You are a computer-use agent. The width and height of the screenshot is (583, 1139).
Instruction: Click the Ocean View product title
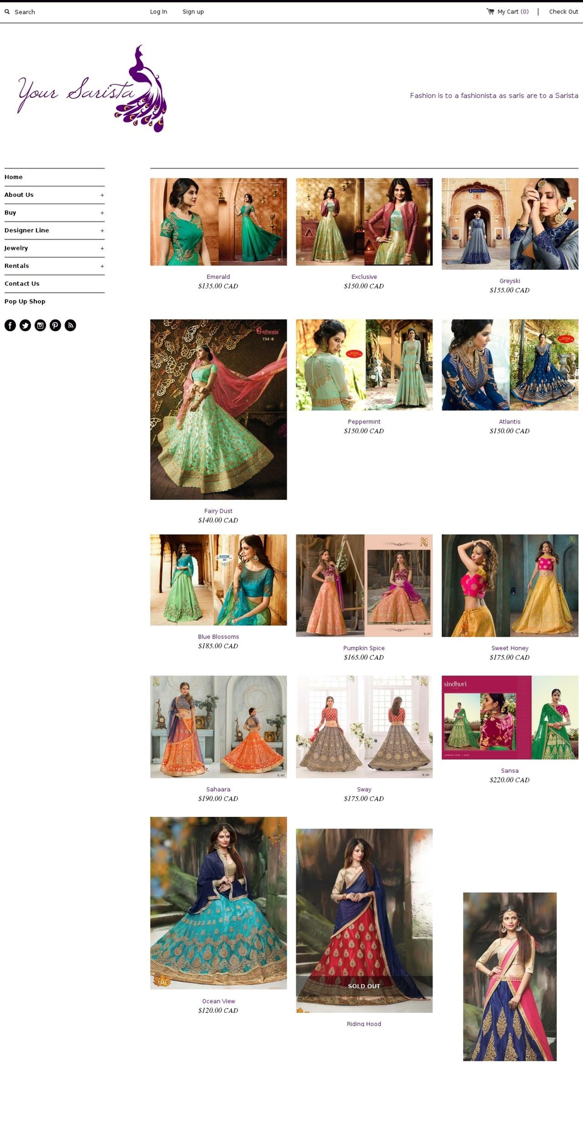pos(219,1002)
